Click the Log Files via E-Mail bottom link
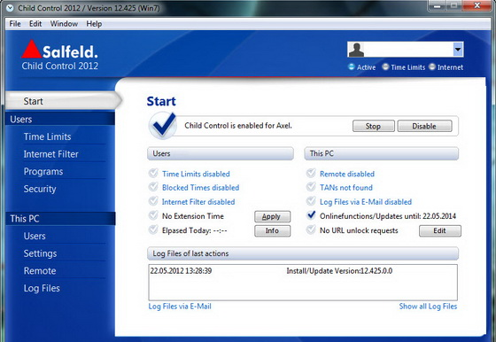 [180, 307]
